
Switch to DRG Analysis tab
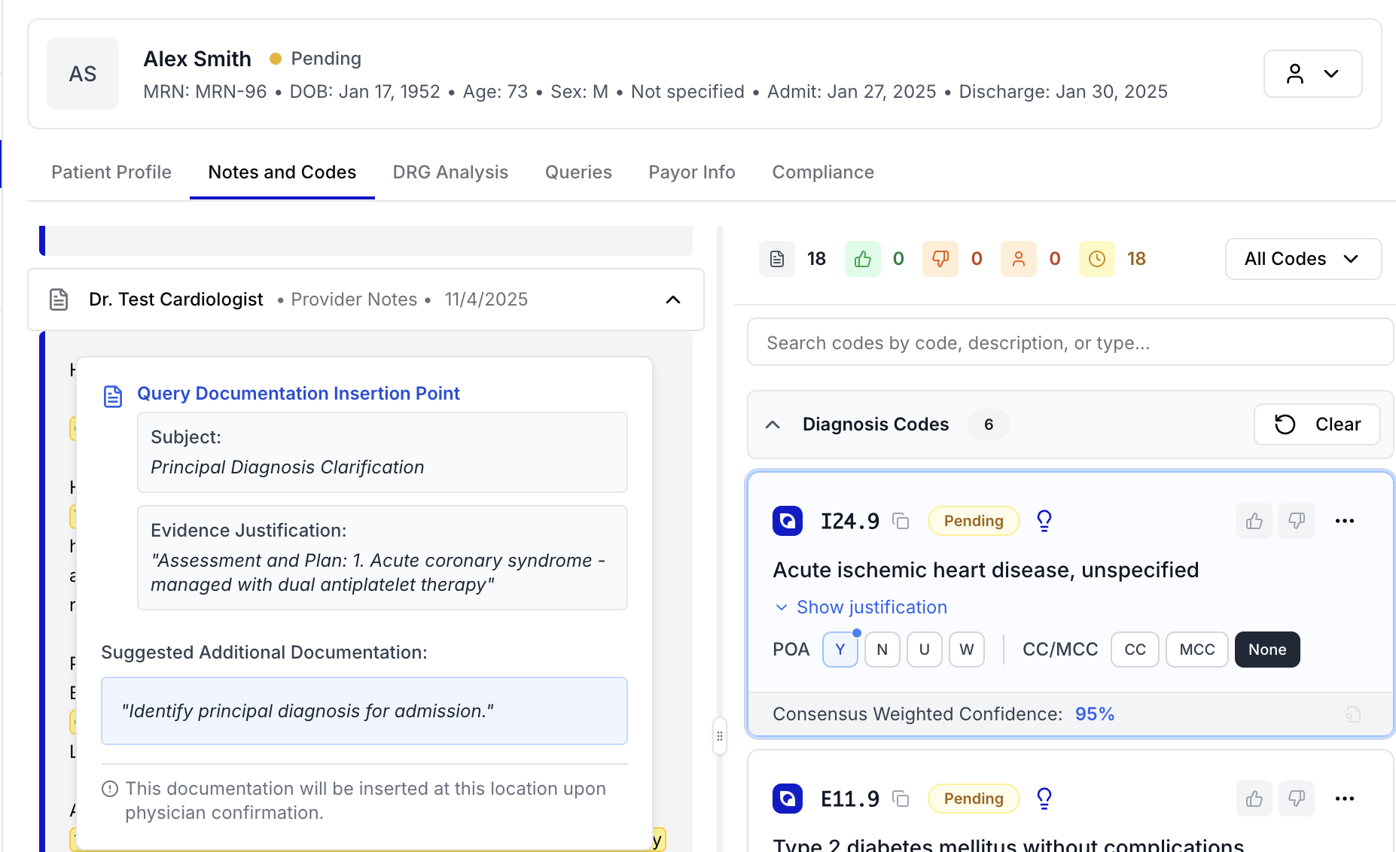(x=450, y=172)
